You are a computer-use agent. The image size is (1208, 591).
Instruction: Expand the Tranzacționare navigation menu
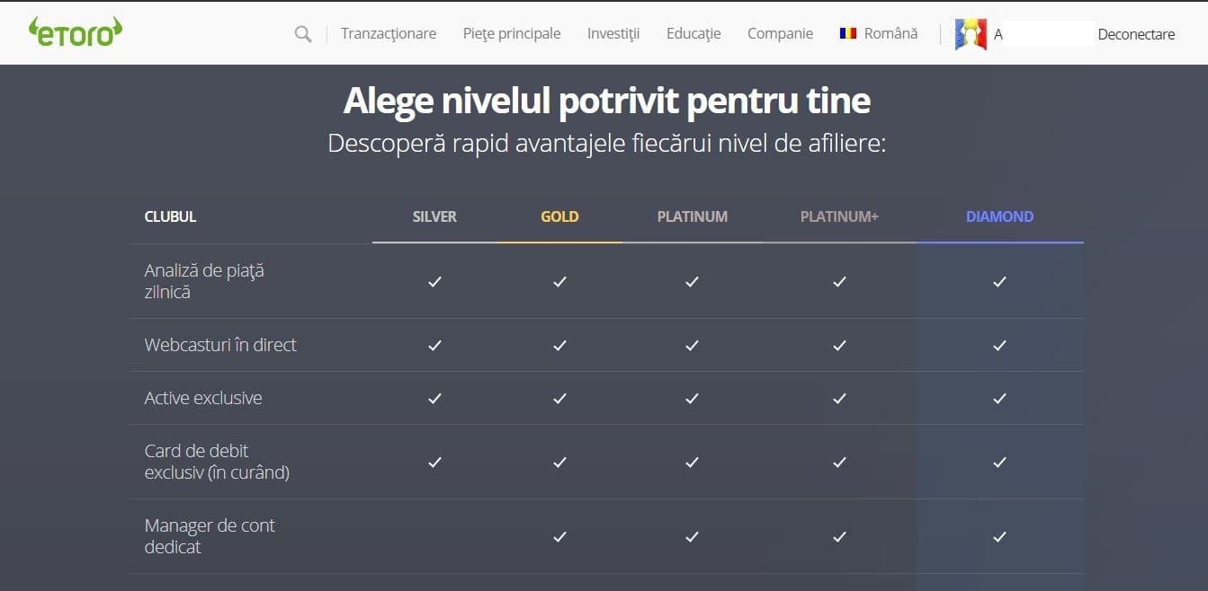388,33
